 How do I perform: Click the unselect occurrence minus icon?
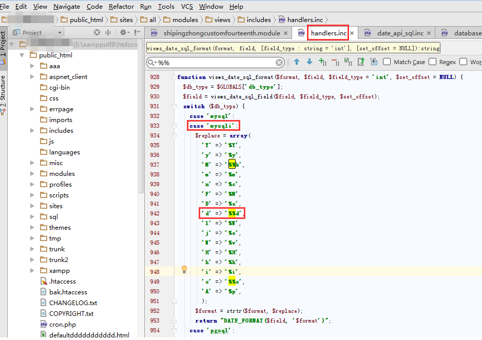pyautogui.click(x=335, y=62)
